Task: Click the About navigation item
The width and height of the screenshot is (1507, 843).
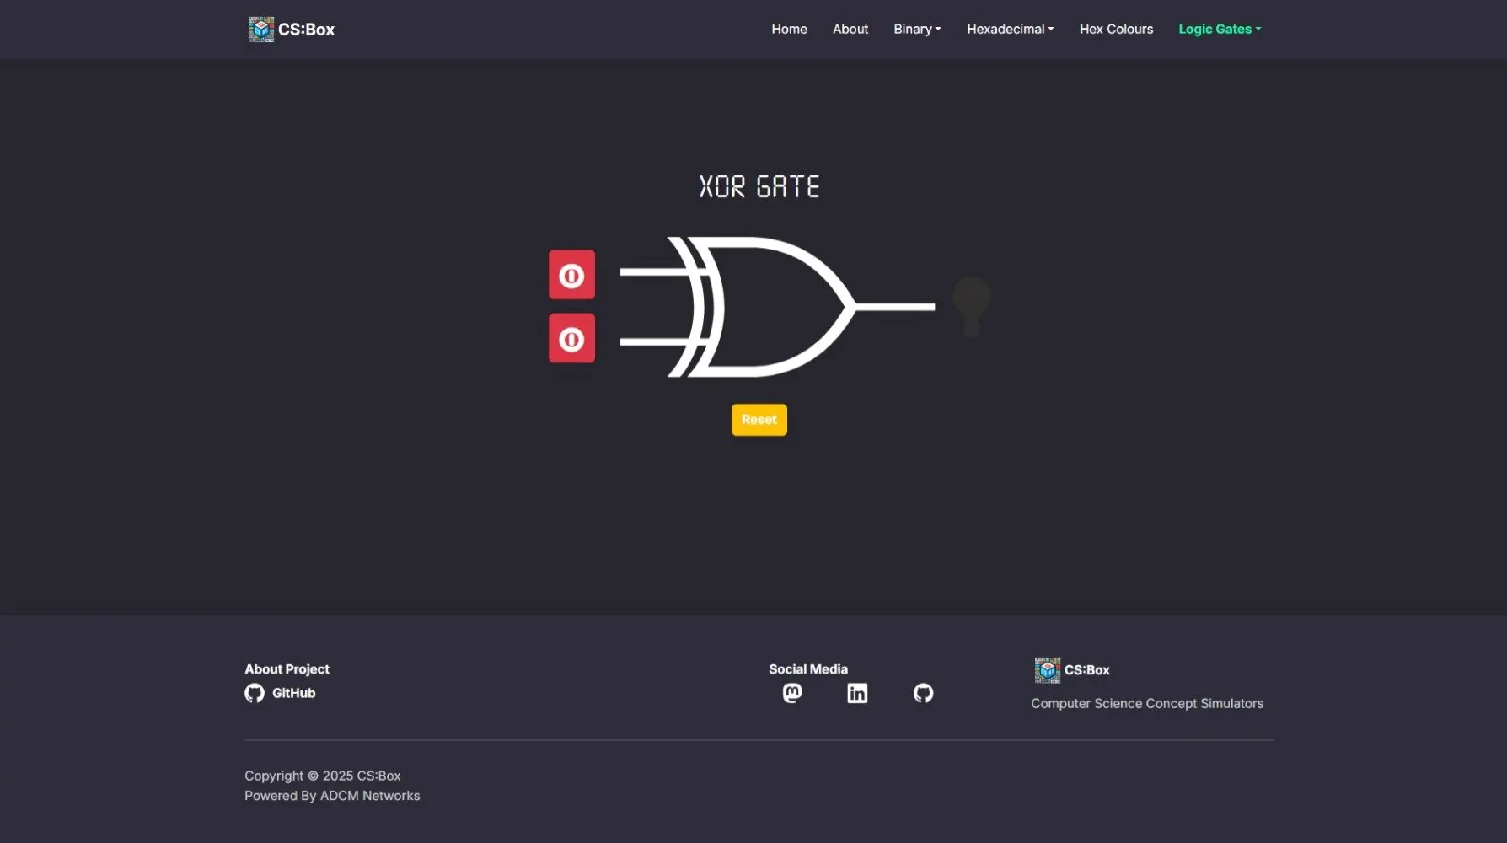Action: tap(850, 28)
